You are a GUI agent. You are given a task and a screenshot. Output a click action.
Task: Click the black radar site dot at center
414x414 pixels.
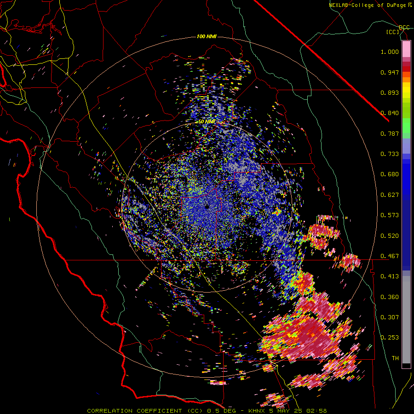tap(207, 207)
